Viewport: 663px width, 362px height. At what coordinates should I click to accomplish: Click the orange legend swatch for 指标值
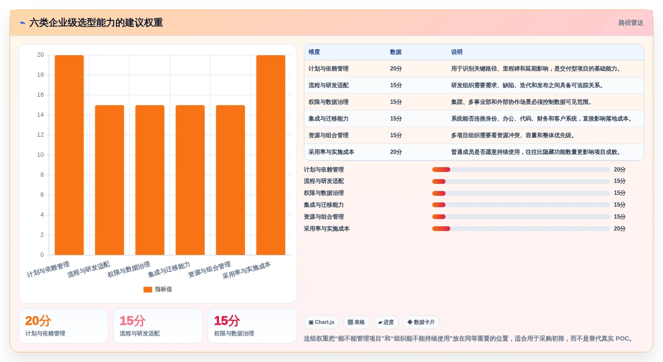pos(147,289)
